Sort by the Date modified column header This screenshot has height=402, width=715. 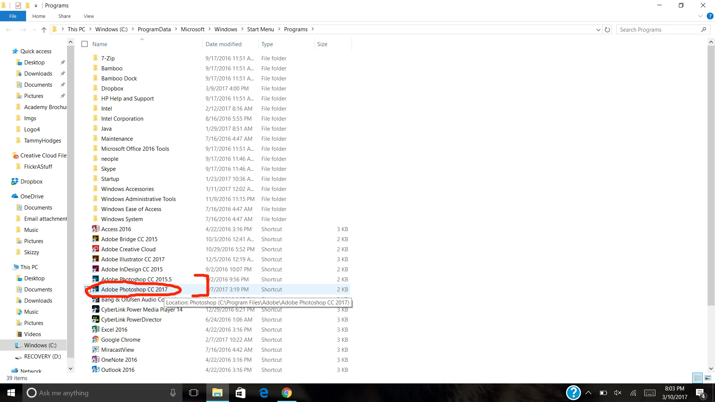point(223,44)
